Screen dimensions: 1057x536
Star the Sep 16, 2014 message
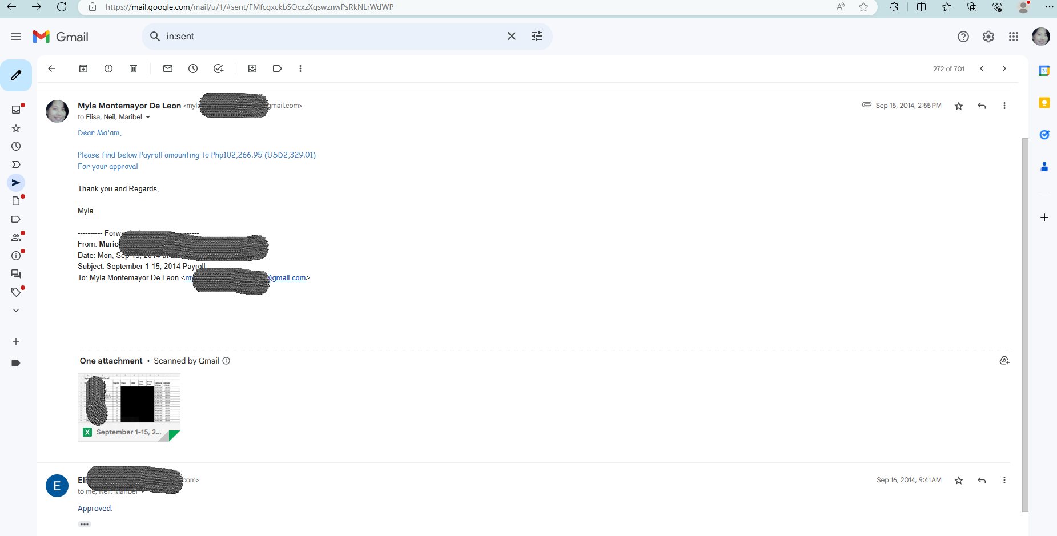[x=959, y=481]
